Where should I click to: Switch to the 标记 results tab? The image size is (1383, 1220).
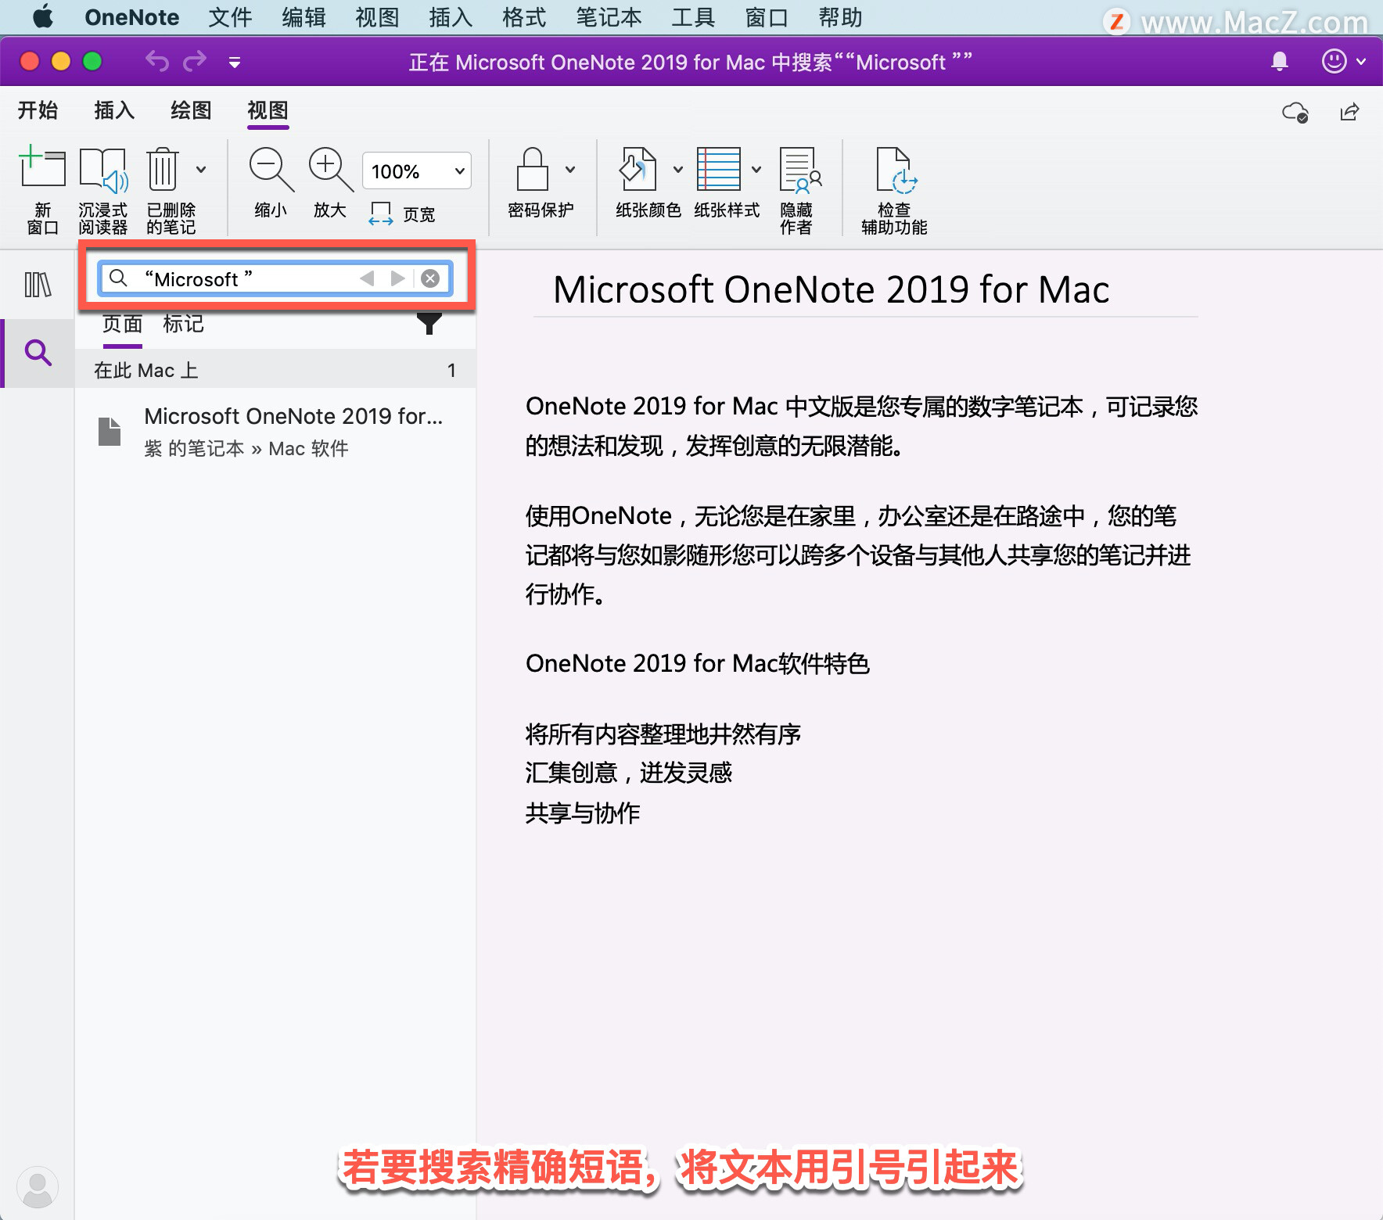click(x=183, y=324)
